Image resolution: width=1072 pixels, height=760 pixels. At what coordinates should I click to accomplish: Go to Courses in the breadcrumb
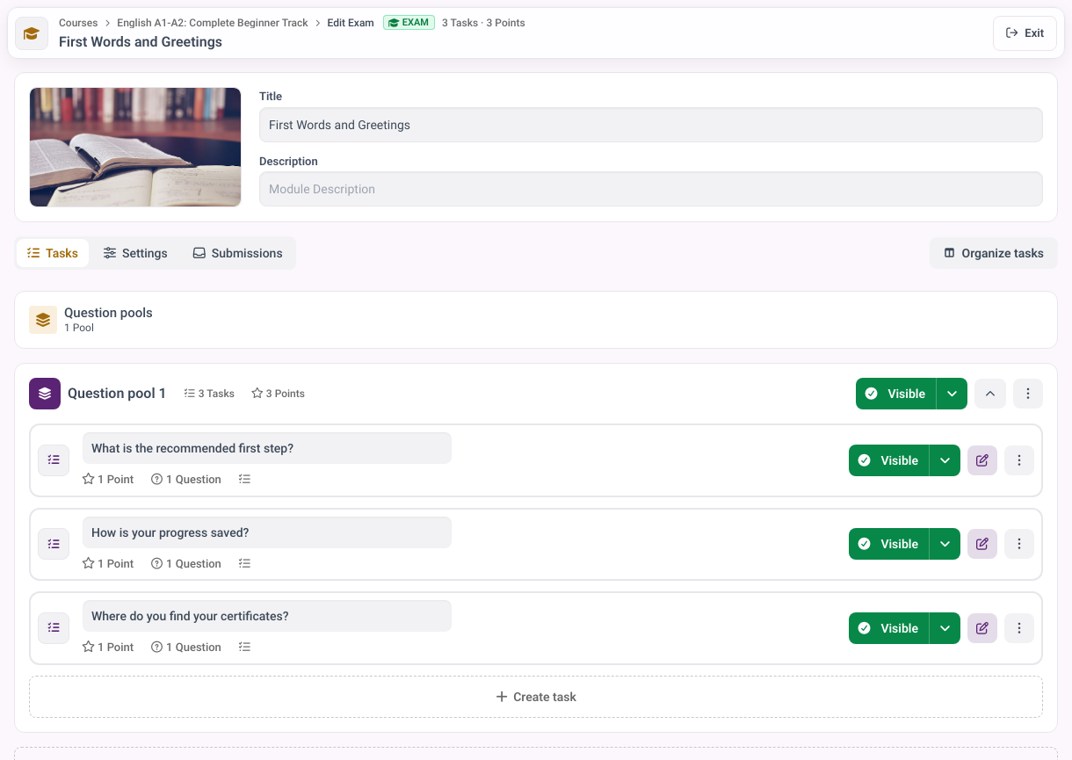(78, 23)
